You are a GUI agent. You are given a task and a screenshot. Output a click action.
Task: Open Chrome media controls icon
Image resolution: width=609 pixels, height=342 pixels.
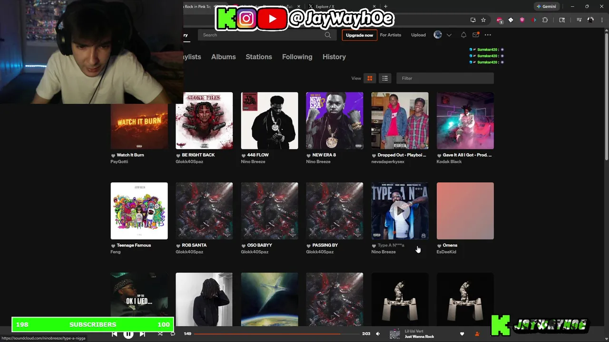click(x=579, y=20)
